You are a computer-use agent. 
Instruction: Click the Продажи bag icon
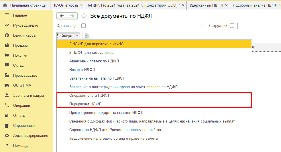[x=7, y=45]
